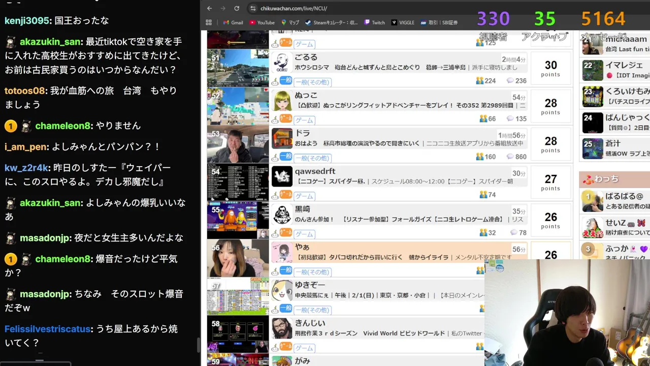The width and height of the screenshot is (650, 366).
Task: Click the 27 points box for qawsedrft
Action: click(550, 182)
